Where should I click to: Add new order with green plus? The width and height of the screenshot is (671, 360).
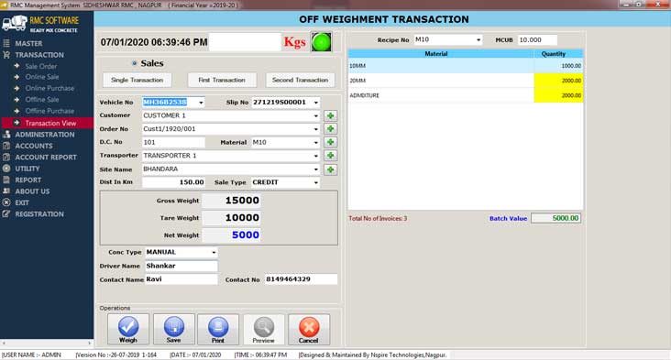(330, 128)
